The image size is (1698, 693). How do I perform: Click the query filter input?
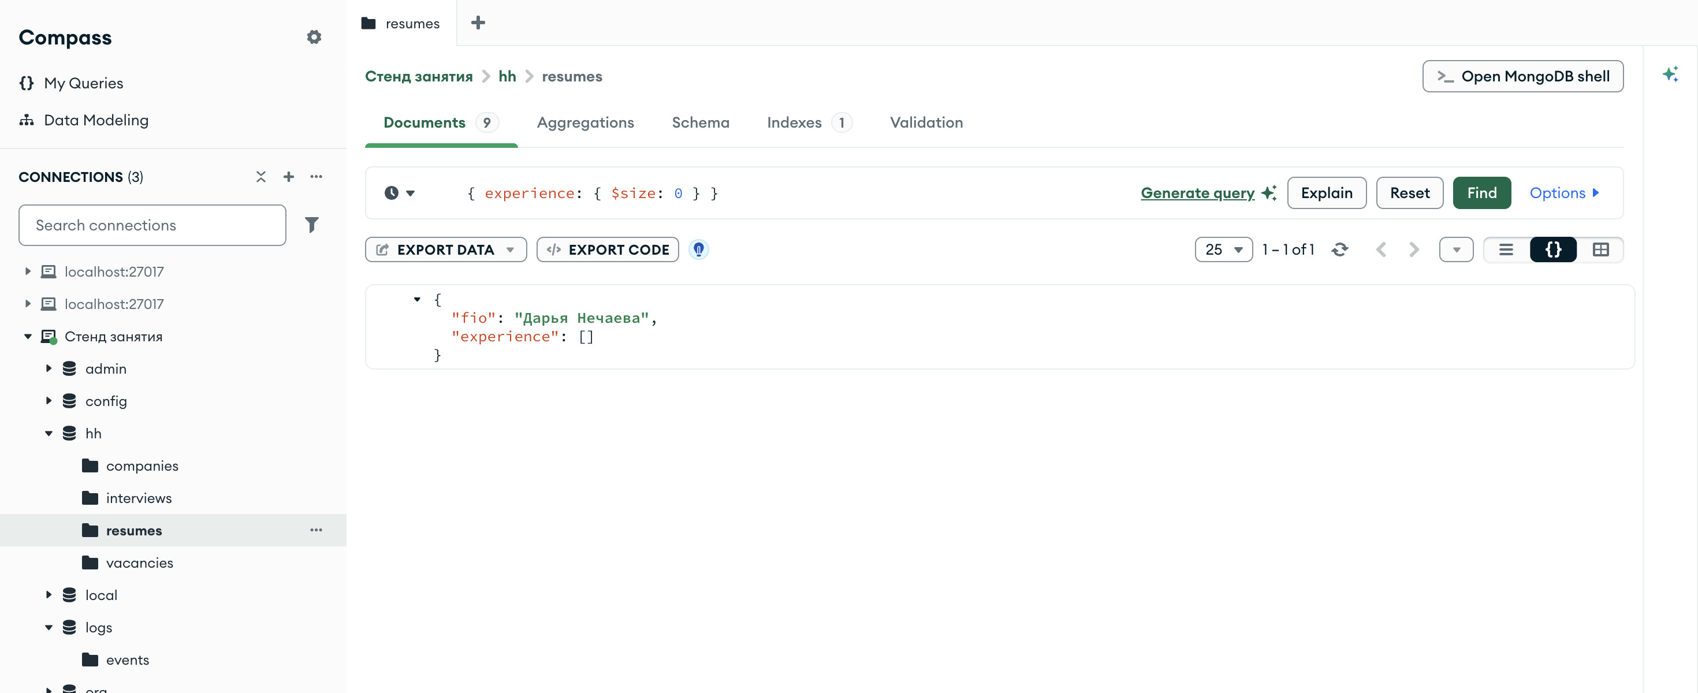[x=778, y=193]
